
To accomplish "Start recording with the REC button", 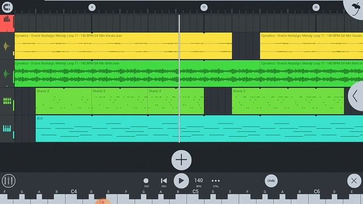I will click(x=146, y=182).
